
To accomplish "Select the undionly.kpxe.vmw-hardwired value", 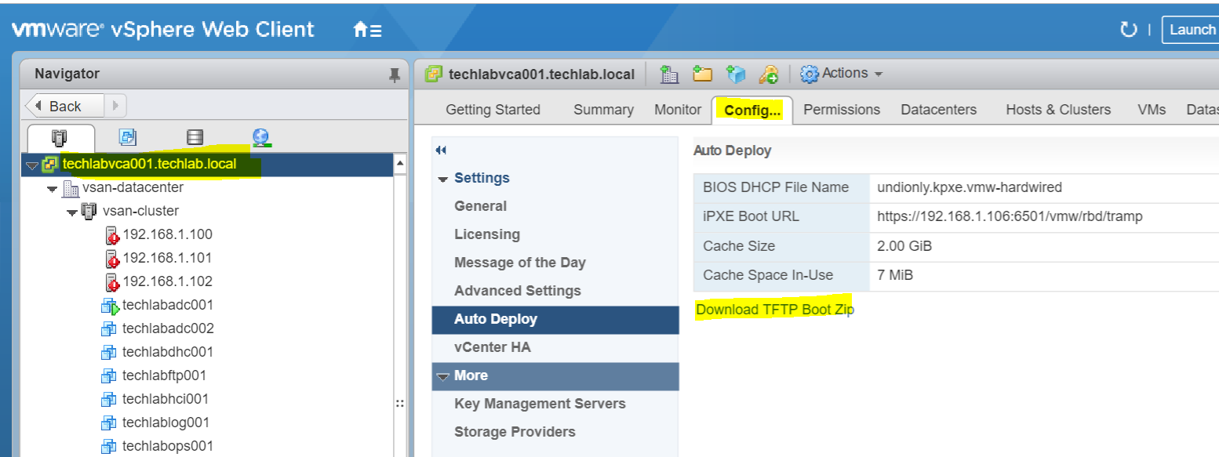I will pos(970,187).
